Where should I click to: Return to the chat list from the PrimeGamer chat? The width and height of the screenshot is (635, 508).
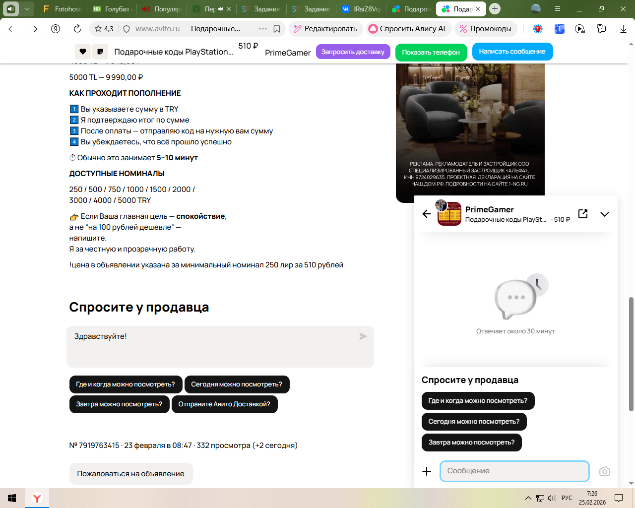click(427, 214)
